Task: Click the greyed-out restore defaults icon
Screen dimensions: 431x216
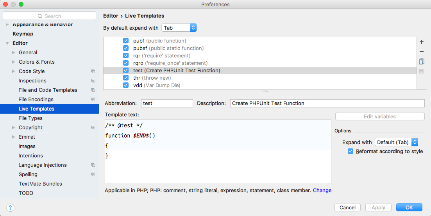Action: tap(421, 71)
